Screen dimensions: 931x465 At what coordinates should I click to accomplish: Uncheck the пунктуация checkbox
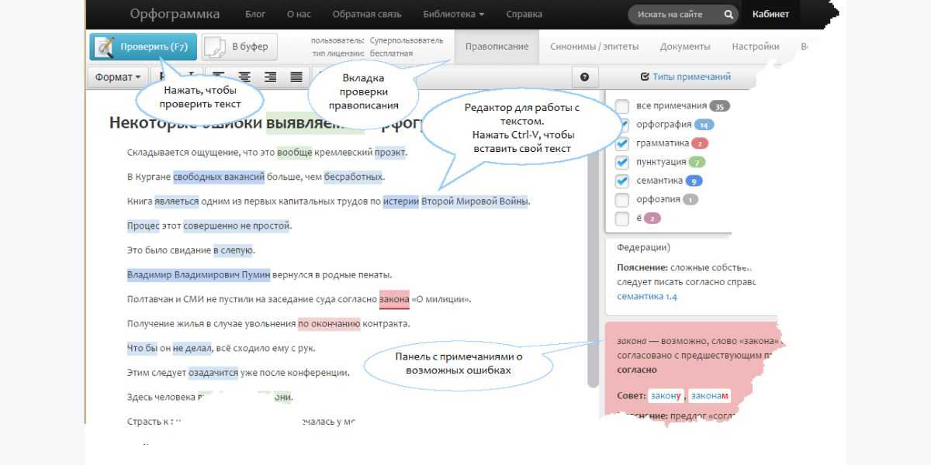tap(621, 162)
